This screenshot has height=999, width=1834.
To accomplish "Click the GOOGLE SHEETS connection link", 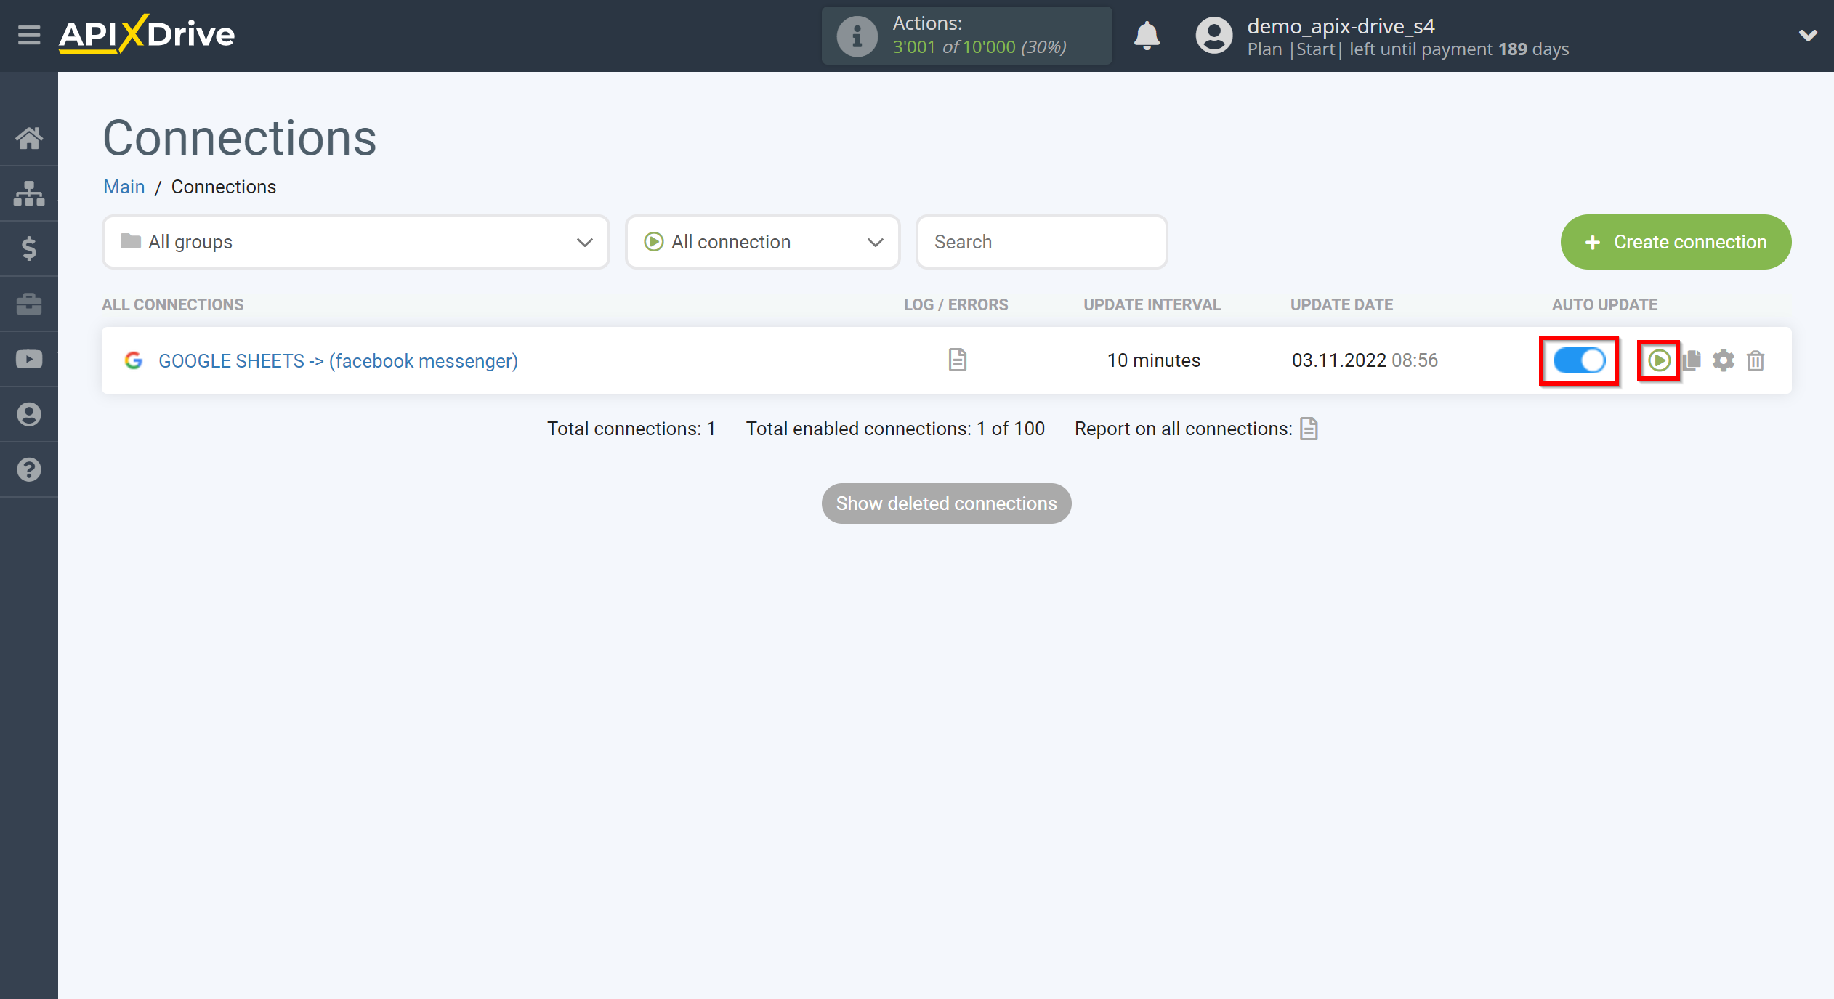I will coord(337,360).
